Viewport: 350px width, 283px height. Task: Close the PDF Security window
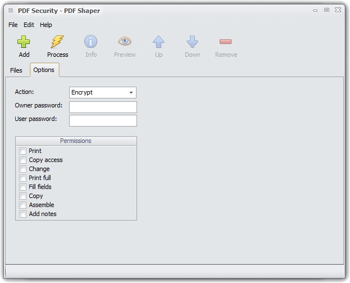[x=338, y=10]
